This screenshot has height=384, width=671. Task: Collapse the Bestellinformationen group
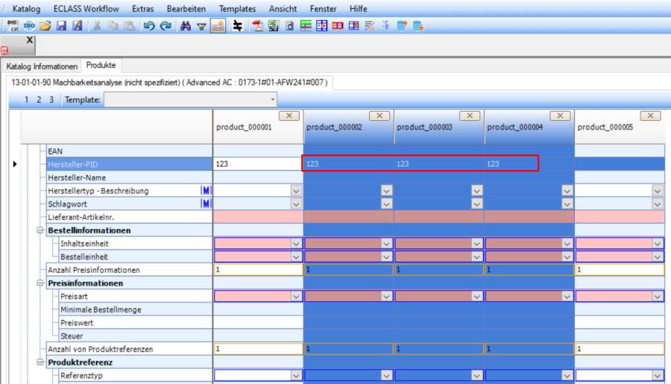coord(40,230)
